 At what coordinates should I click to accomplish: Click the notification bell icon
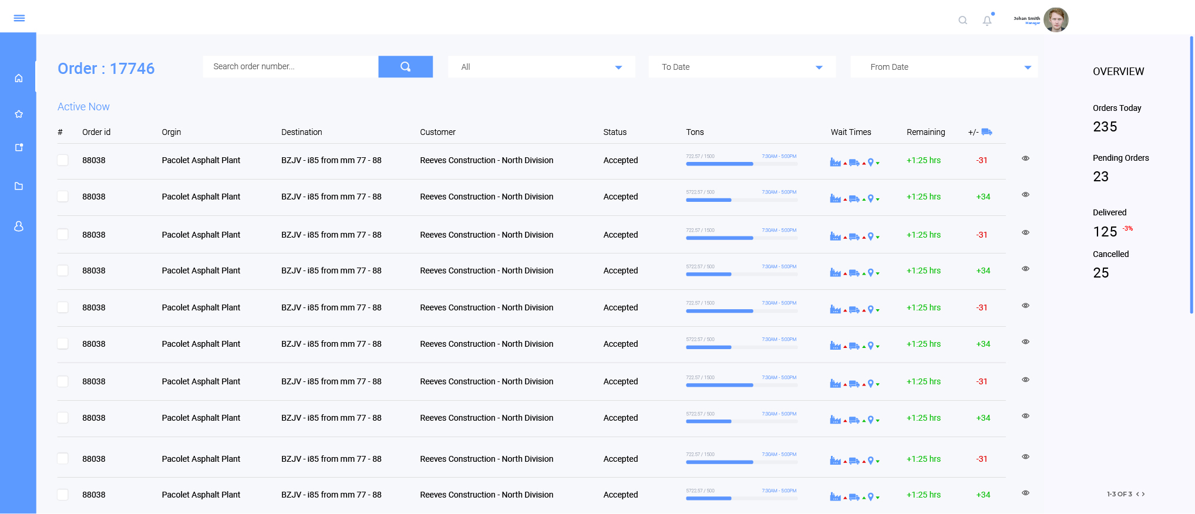(987, 21)
